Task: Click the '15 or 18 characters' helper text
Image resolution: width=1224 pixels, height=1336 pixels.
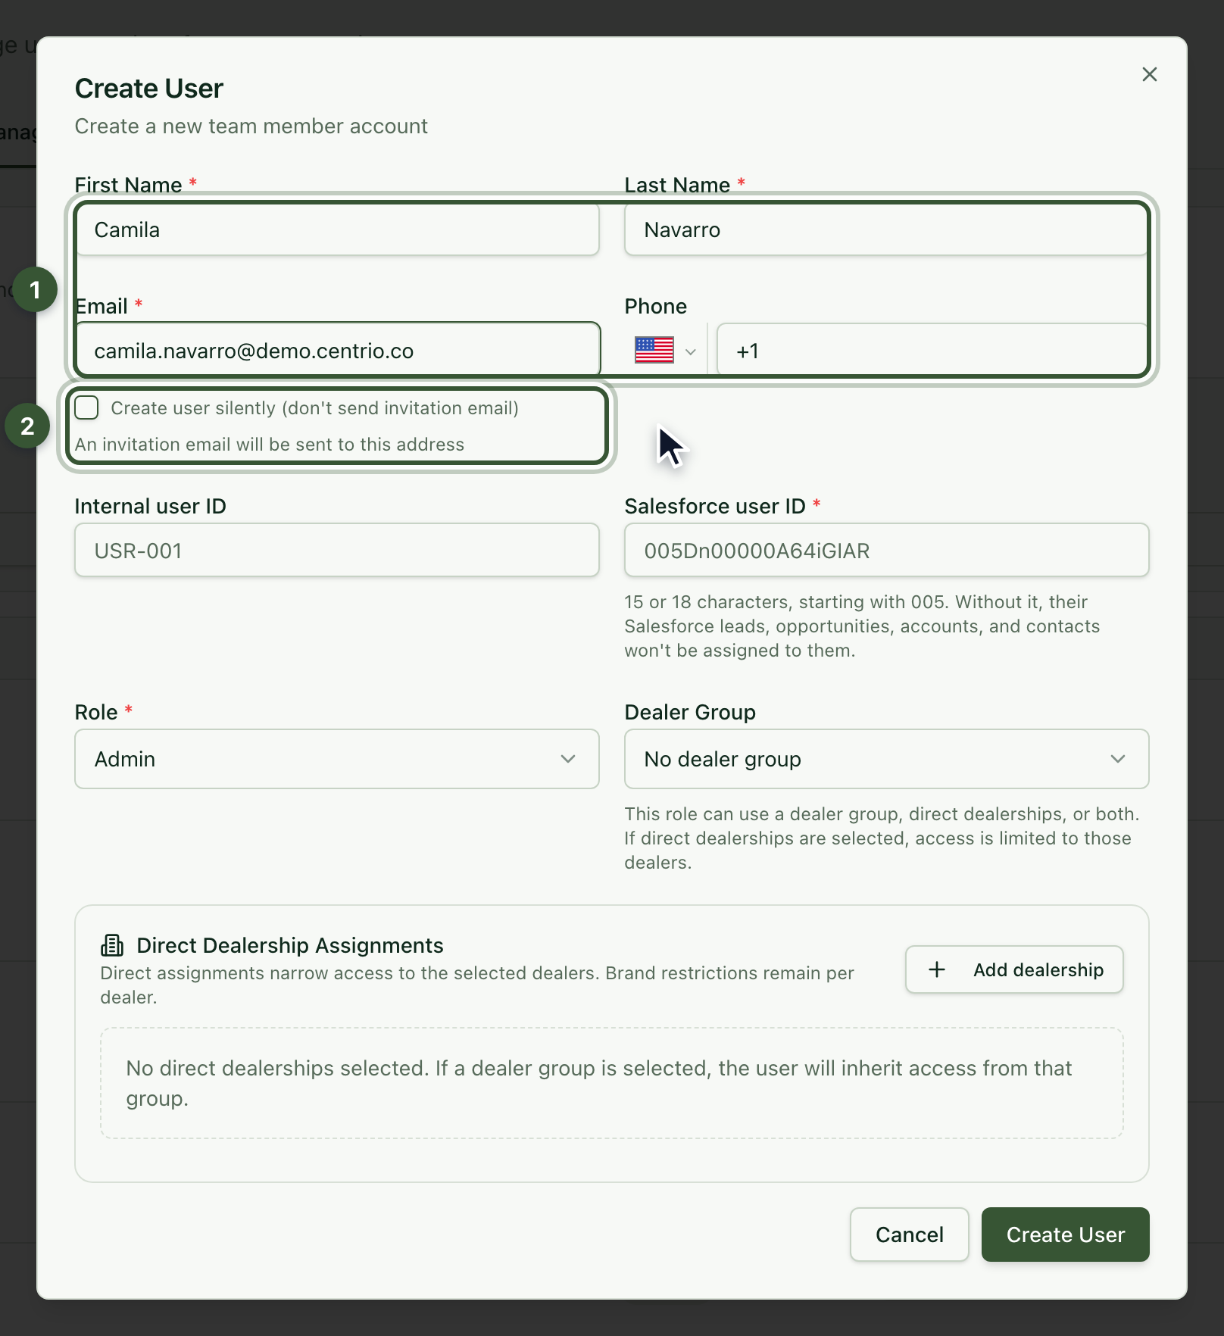Action: coord(862,626)
